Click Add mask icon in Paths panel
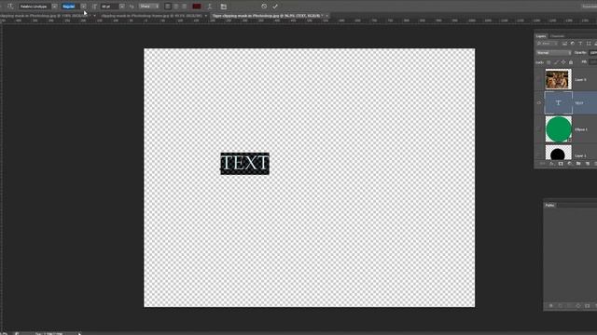 coord(587,306)
